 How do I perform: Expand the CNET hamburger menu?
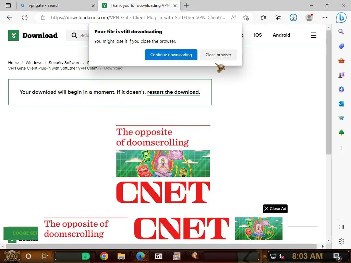(x=313, y=35)
